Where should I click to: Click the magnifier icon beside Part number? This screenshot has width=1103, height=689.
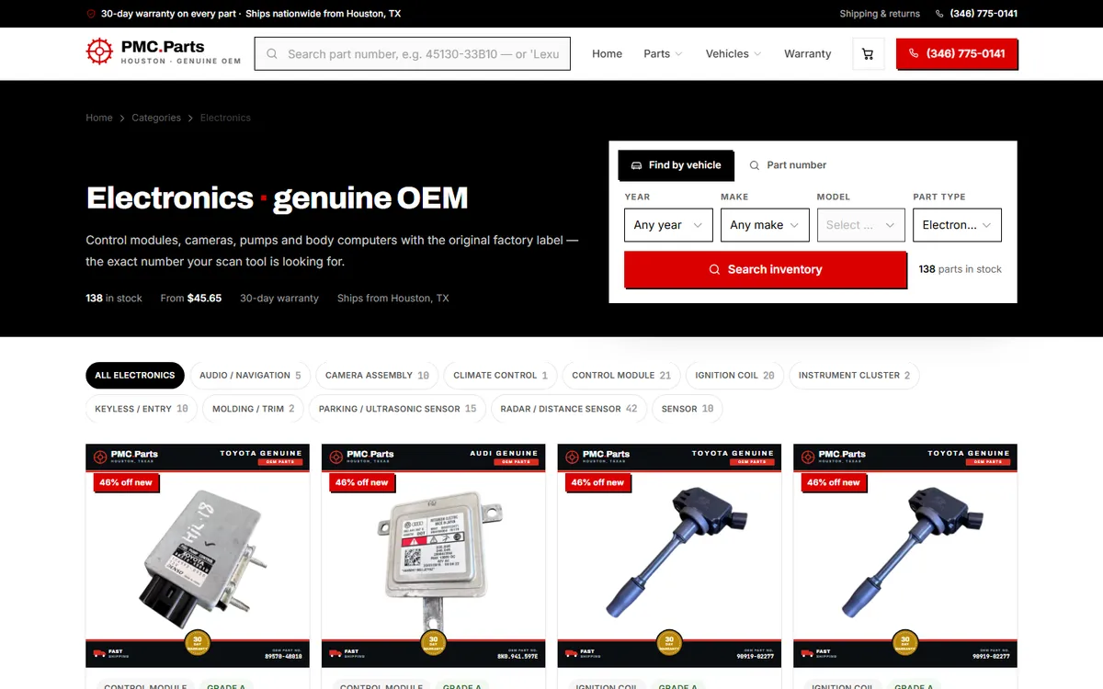pos(755,165)
